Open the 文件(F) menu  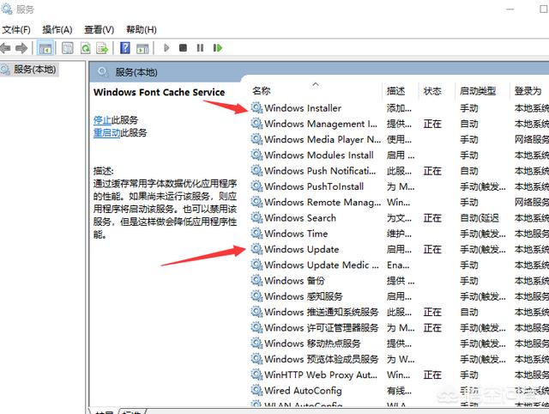16,30
